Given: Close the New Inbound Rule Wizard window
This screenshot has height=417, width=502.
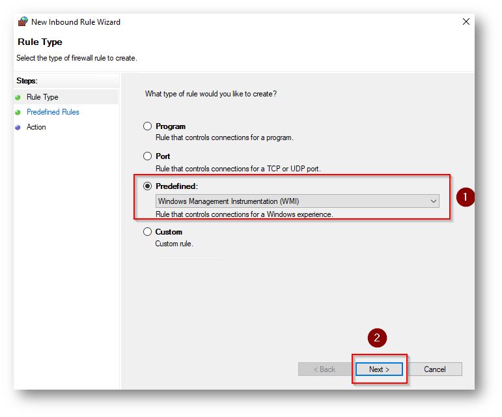Looking at the screenshot, I should pos(466,22).
